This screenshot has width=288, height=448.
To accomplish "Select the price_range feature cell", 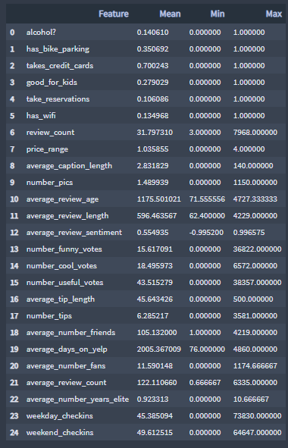I will tap(47, 149).
